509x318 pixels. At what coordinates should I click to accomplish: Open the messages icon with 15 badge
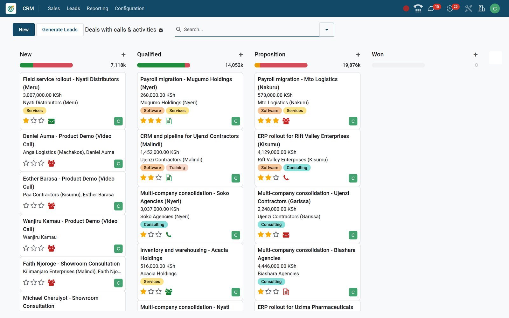431,9
